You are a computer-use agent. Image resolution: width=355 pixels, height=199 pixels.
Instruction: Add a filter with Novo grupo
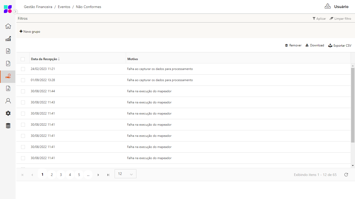(x=30, y=32)
